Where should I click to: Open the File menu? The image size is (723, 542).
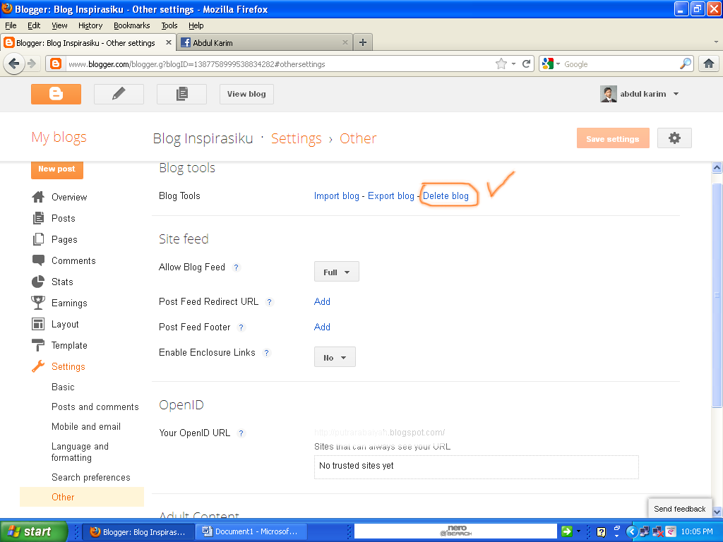coord(11,25)
